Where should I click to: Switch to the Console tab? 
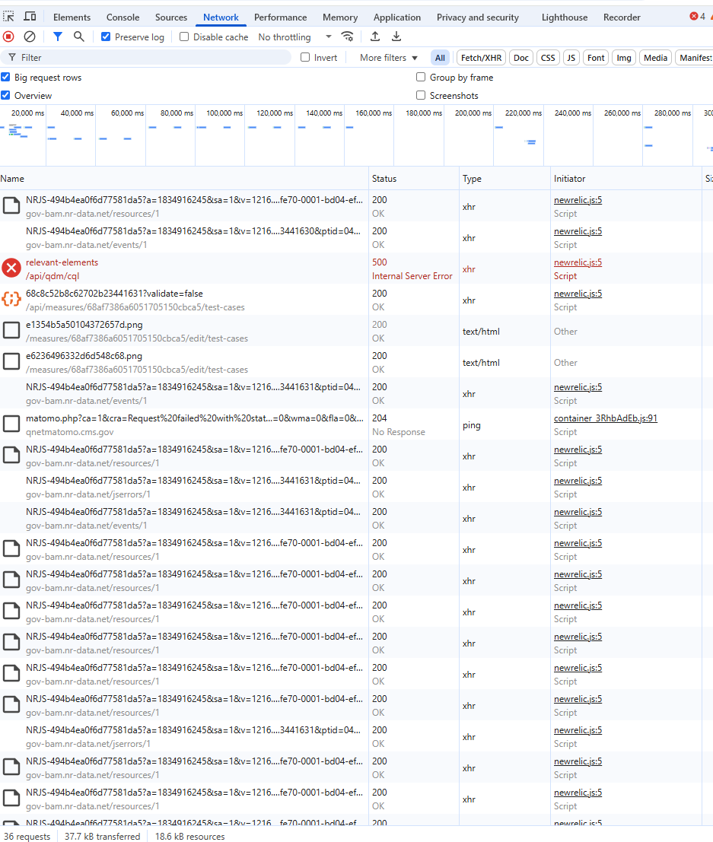[123, 17]
